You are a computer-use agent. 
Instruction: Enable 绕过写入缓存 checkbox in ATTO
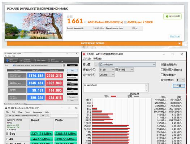[x=162, y=69]
